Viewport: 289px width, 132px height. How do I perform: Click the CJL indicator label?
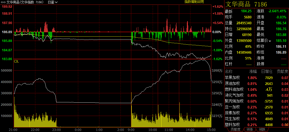pyautogui.click(x=16, y=61)
